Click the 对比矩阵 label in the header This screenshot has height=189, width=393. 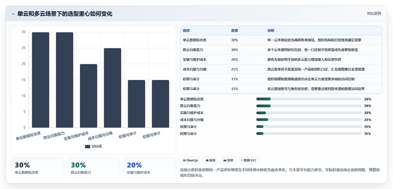coord(374,13)
